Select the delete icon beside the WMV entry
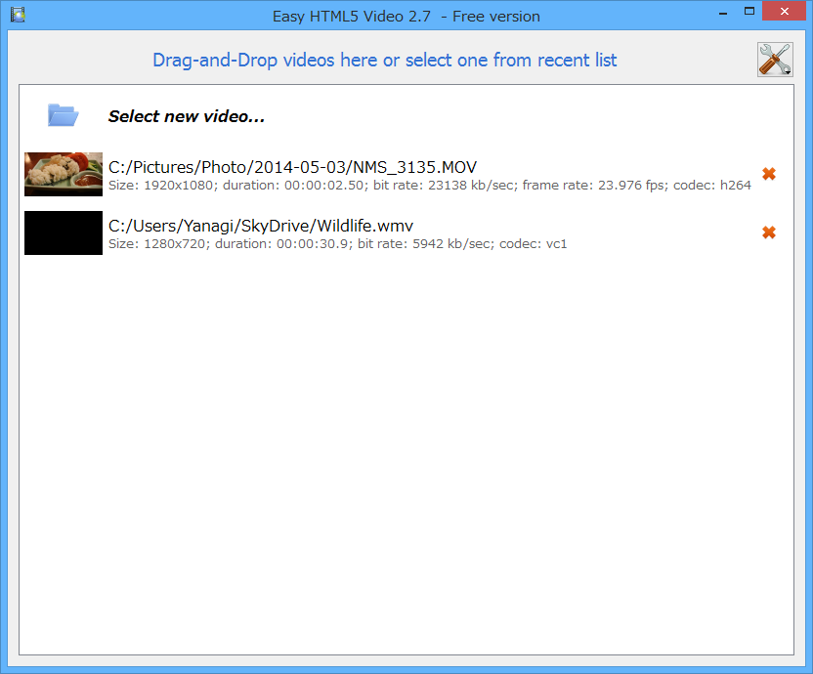The height and width of the screenshot is (674, 813). click(769, 232)
